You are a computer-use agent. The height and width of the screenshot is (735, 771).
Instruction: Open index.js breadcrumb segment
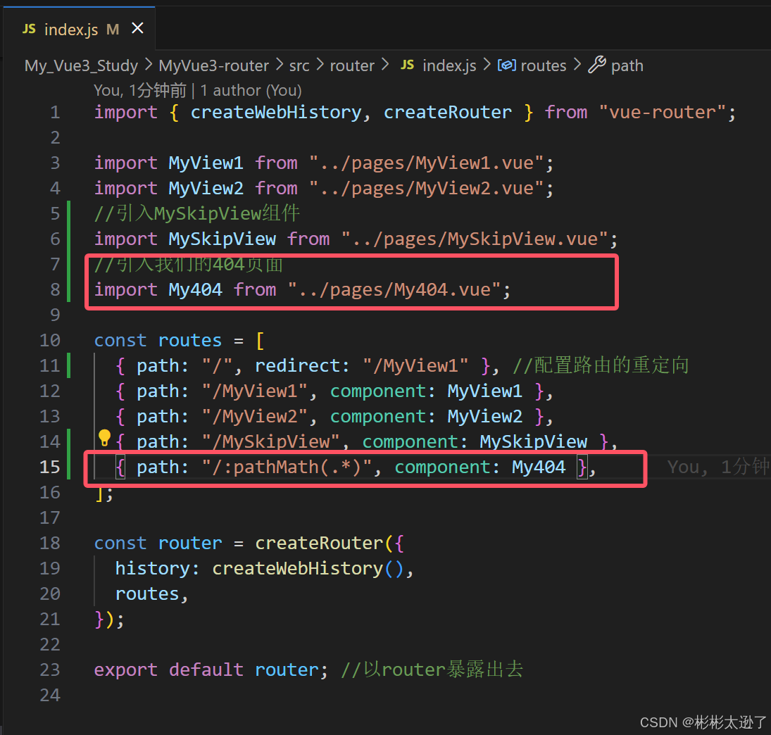pos(449,65)
